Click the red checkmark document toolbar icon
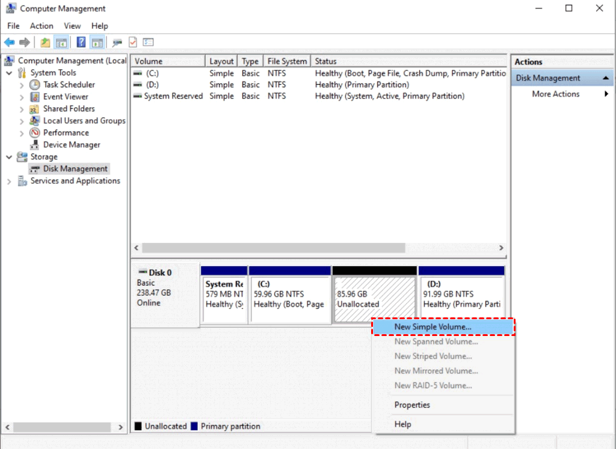 click(133, 42)
